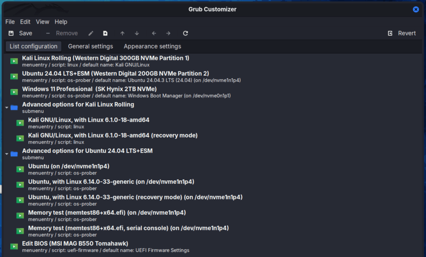Click the Revert button

401,33
